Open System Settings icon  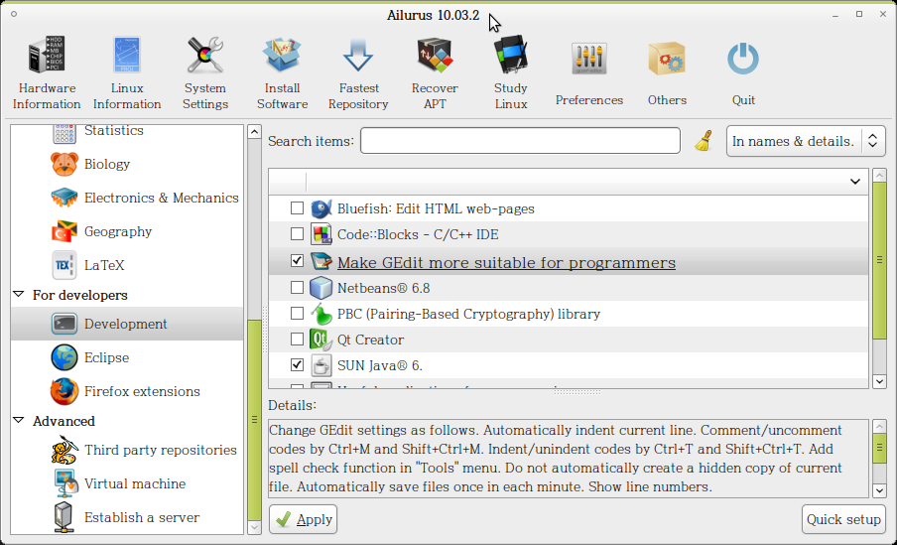(x=205, y=55)
